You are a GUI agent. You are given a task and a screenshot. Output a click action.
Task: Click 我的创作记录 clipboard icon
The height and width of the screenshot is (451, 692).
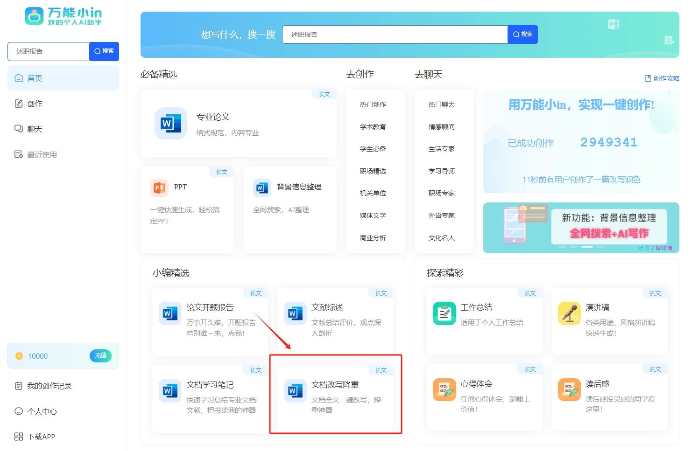coord(19,386)
